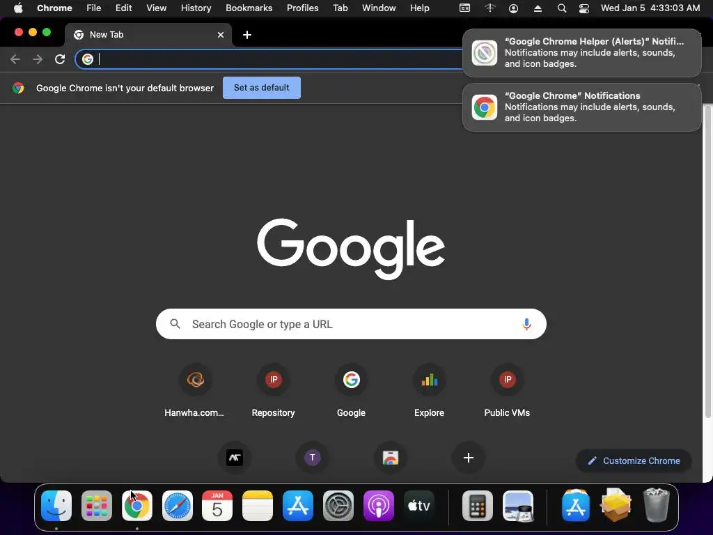Open the Explore shortcut

429,391
